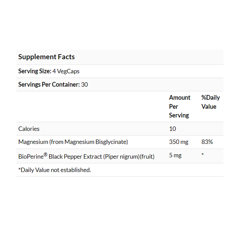Click the BioPerine Black Pepper Extract row

click(x=86, y=156)
